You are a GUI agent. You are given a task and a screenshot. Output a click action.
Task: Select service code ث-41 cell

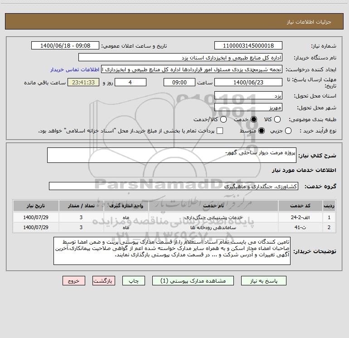click(x=300, y=227)
